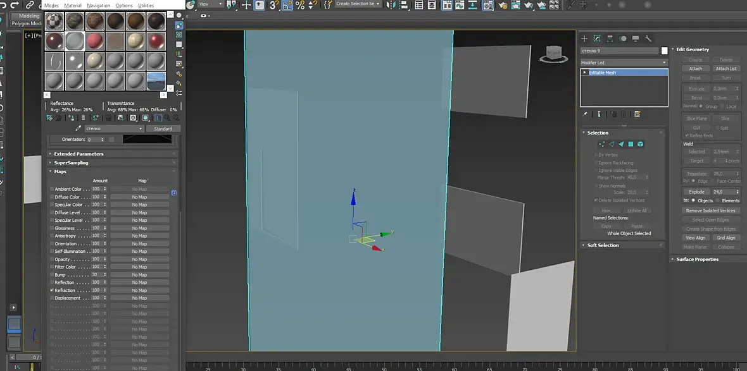Screen dimensions: 747x371
Task: Click the Mirror tool icon
Action: pos(391,5)
